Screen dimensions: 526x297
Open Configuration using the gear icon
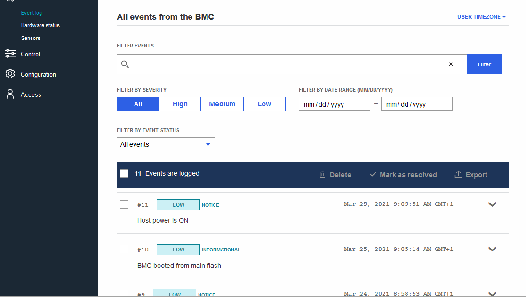pos(10,74)
